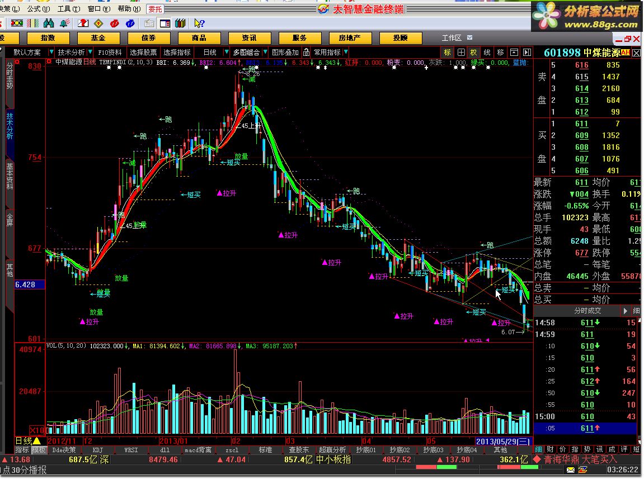Click the 日线 period selector at bottom left
Screen dimensions: 644x479
pos(28,441)
